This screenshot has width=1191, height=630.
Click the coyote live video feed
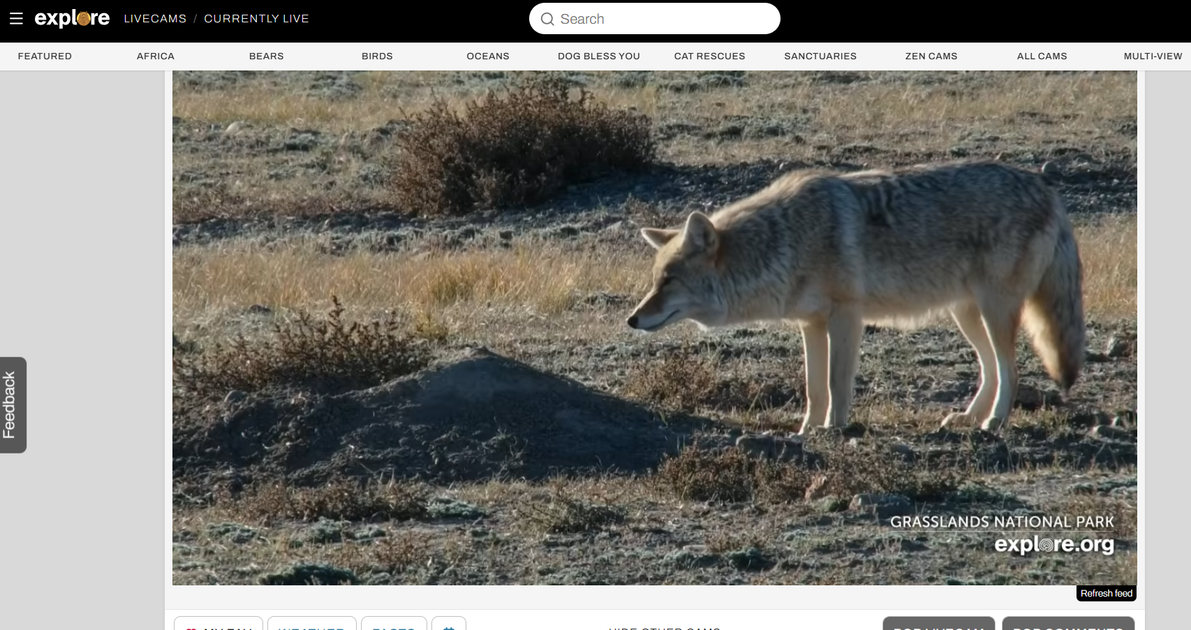[654, 328]
